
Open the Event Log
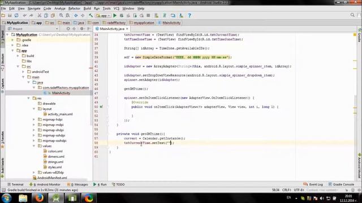pyautogui.click(x=313, y=184)
